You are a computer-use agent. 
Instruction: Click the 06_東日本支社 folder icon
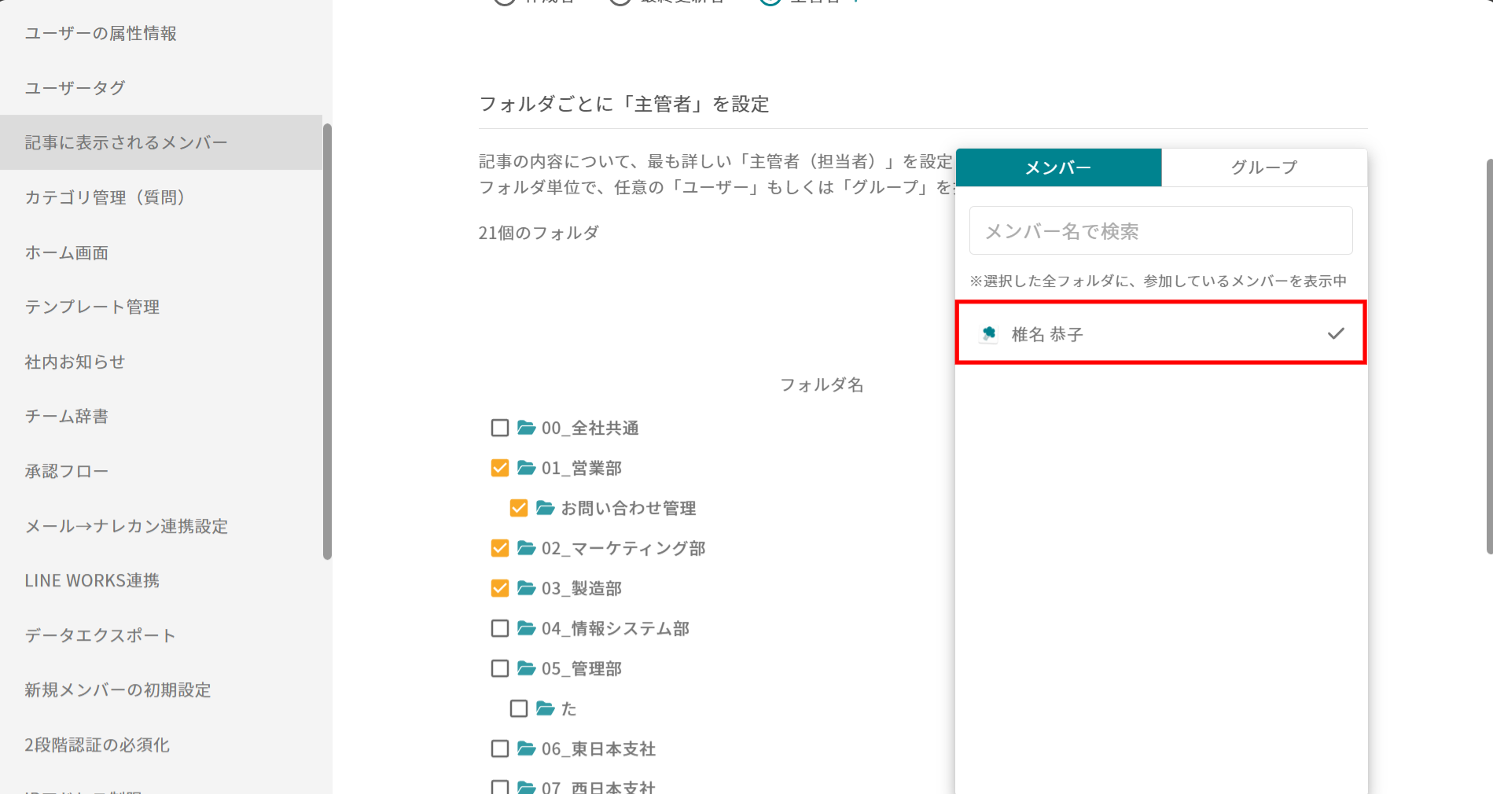click(x=526, y=748)
